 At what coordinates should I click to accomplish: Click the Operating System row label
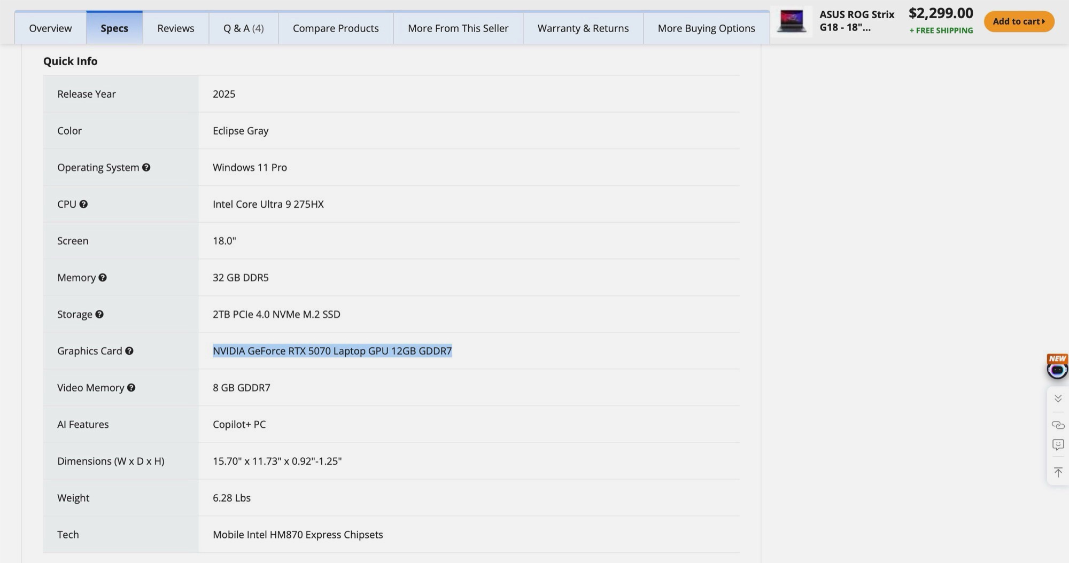(x=98, y=167)
